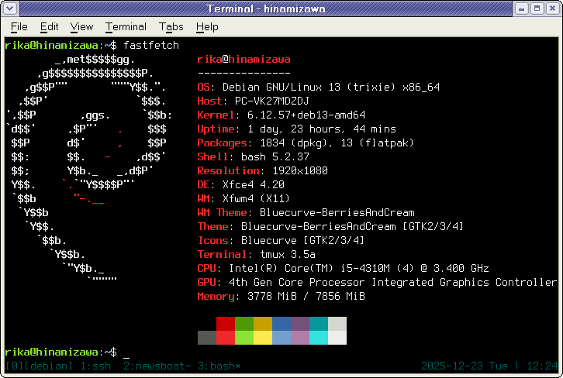Click the red rika@hinamizawa header
The width and height of the screenshot is (563, 378).
[x=244, y=60]
